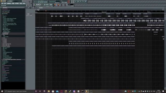Open Recorded folder in Browser
This screenshot has width=166, height=93.
pos(4,74)
